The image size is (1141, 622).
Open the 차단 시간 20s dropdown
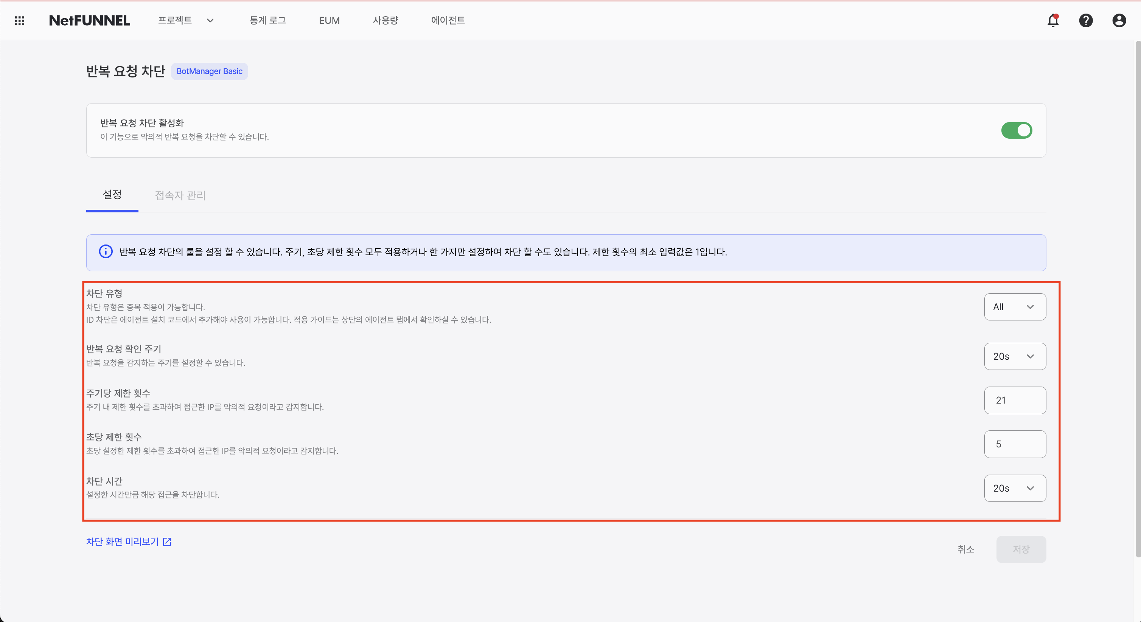[1015, 488]
